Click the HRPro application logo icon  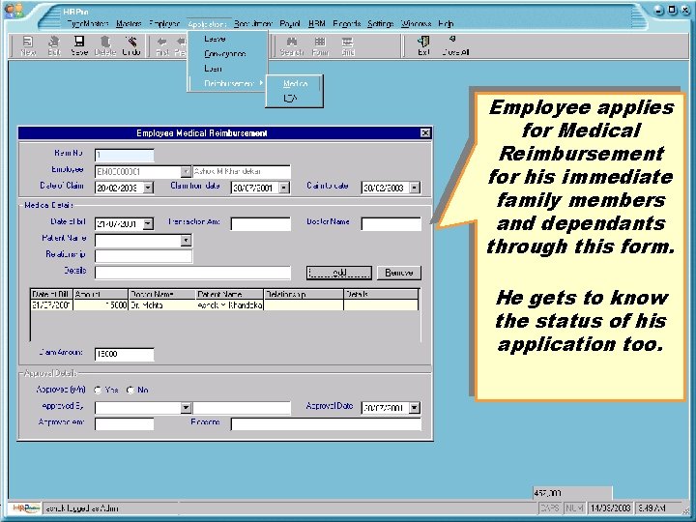(14, 11)
